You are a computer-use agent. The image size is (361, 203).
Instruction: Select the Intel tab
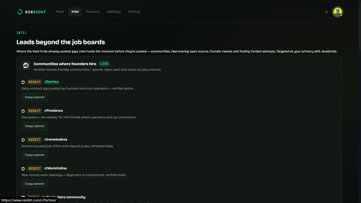tap(75, 12)
